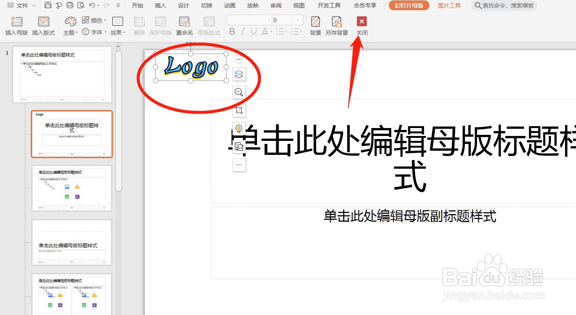Open customize quick access toolbar dropdown

(x=118, y=6)
